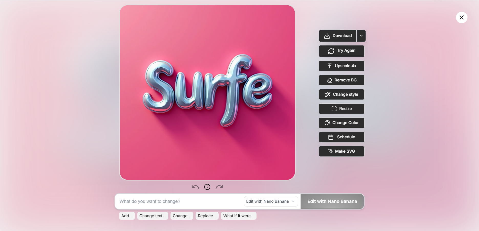Viewport: 479px width, 231px height.
Task: Close the image editor with the X
Action: pyautogui.click(x=462, y=18)
